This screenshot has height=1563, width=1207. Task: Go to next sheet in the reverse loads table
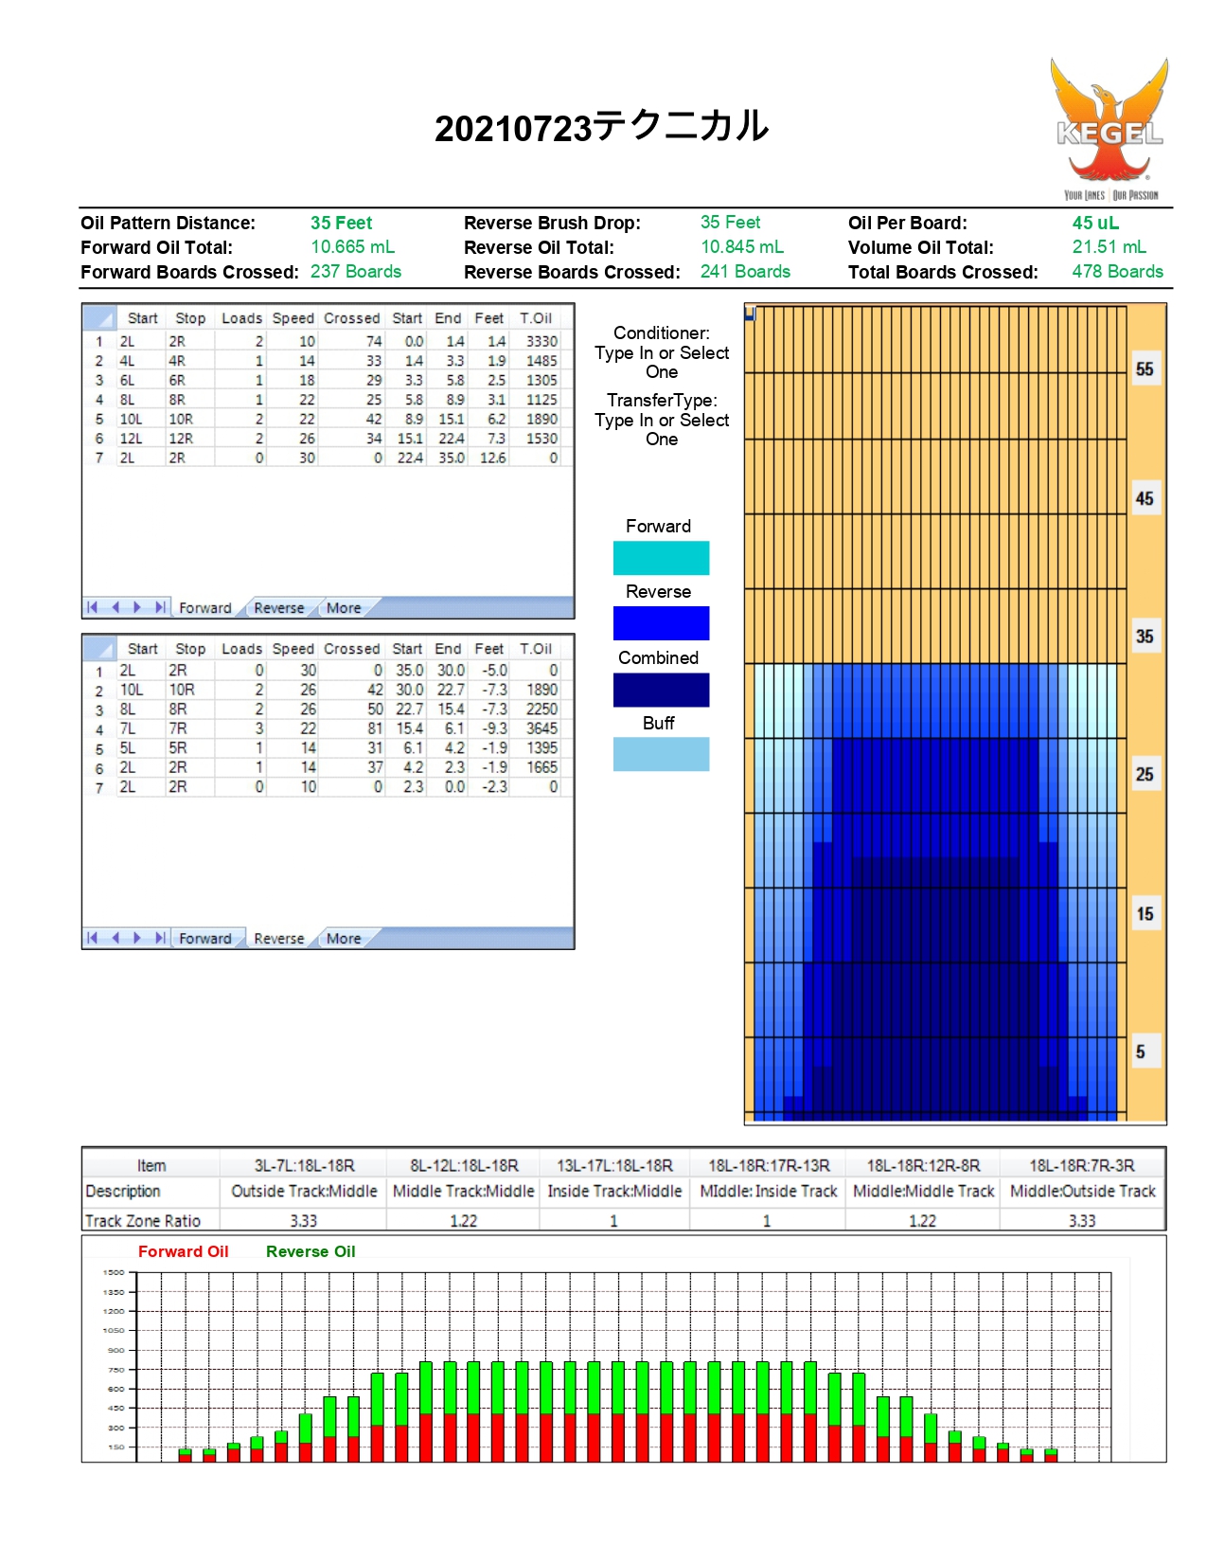tap(137, 938)
